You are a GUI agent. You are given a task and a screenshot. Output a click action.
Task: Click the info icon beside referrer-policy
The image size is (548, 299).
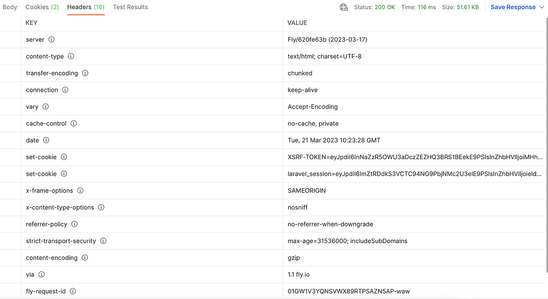74,224
